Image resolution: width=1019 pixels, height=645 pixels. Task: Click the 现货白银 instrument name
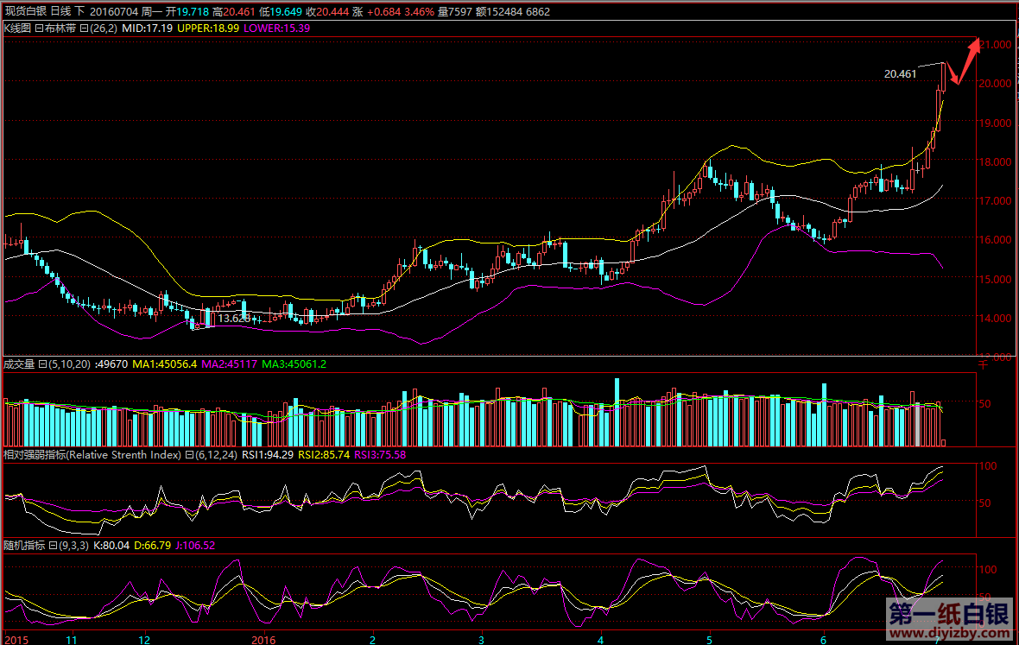point(24,12)
